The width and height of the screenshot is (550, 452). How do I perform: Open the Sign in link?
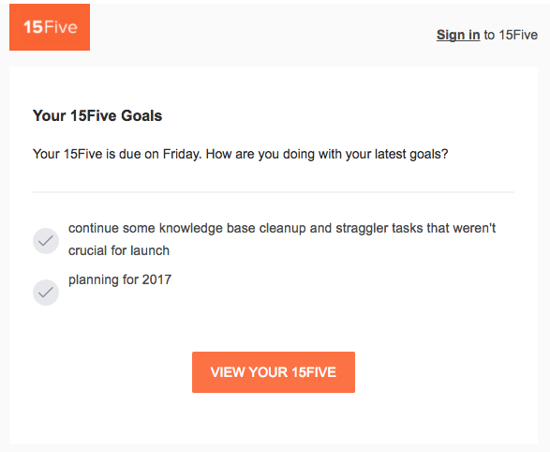458,35
